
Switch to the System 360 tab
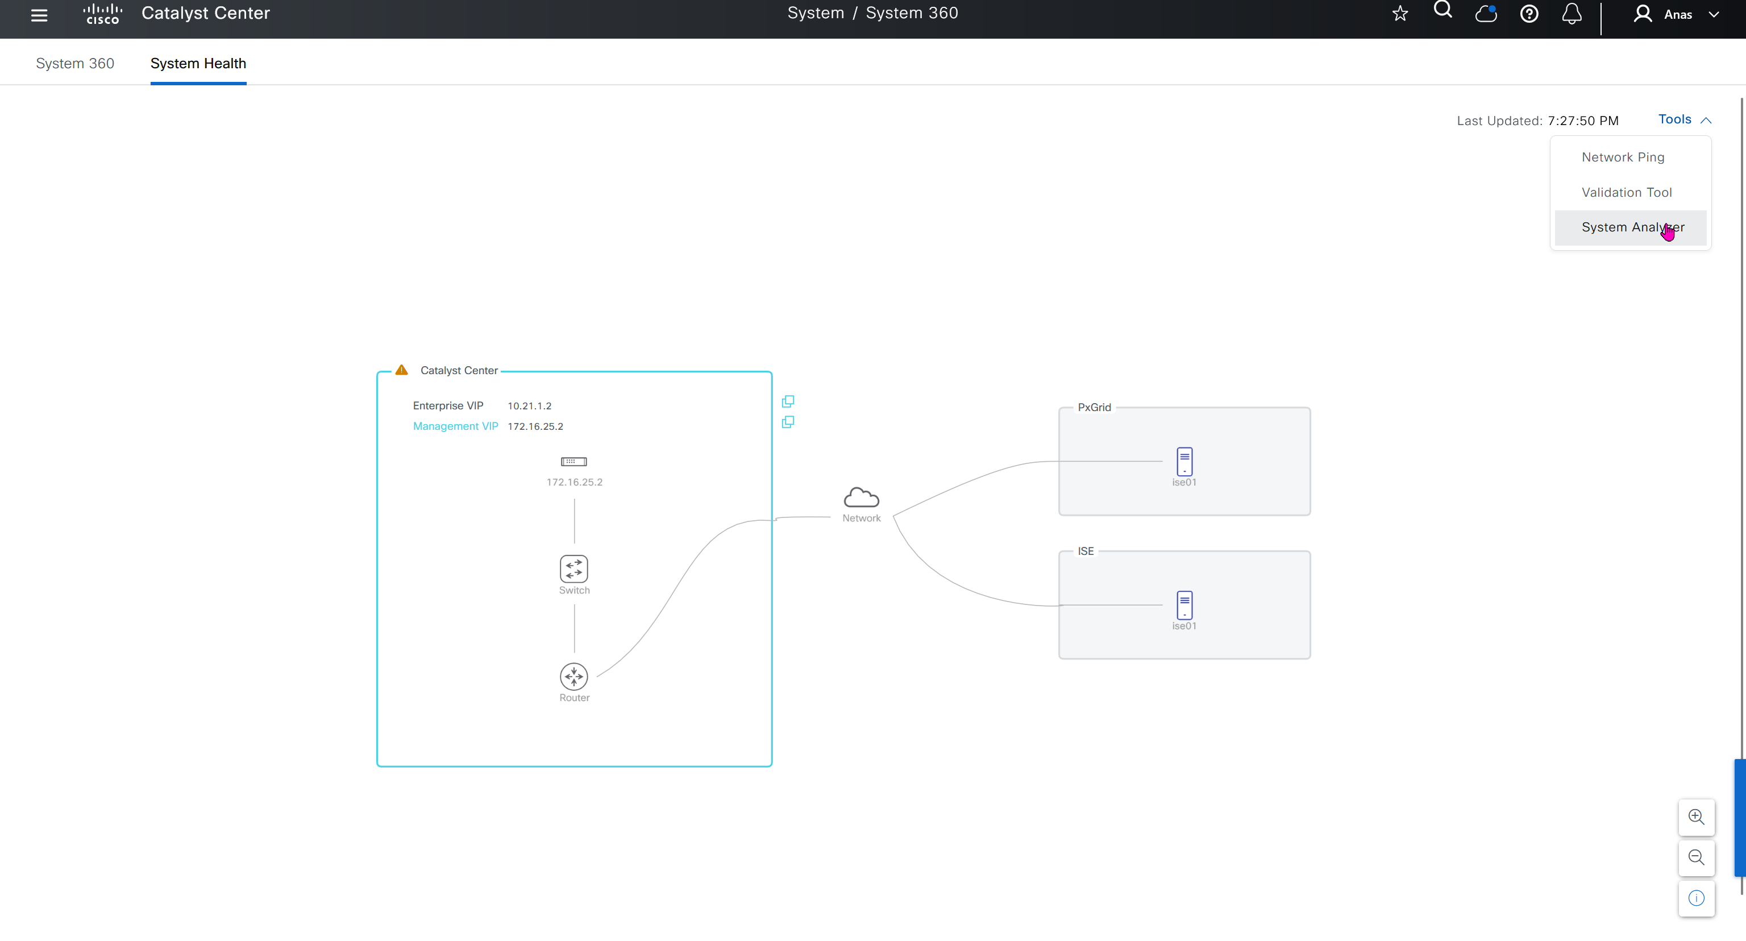coord(74,63)
